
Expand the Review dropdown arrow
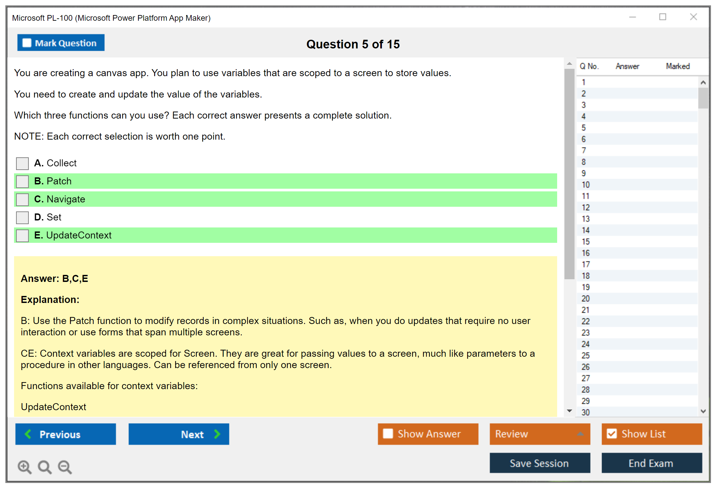580,434
